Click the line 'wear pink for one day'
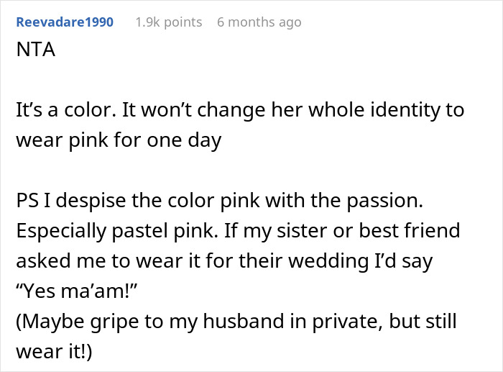503x372 pixels. pyautogui.click(x=119, y=139)
